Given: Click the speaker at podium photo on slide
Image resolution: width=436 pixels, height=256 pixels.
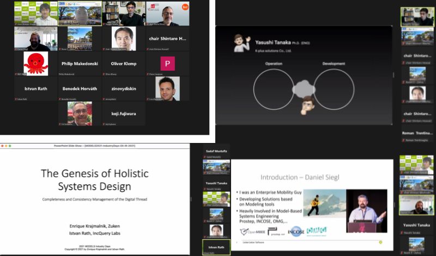Looking at the screenshot, I should (x=367, y=211).
